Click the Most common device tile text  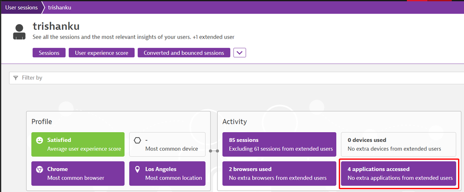click(x=171, y=149)
